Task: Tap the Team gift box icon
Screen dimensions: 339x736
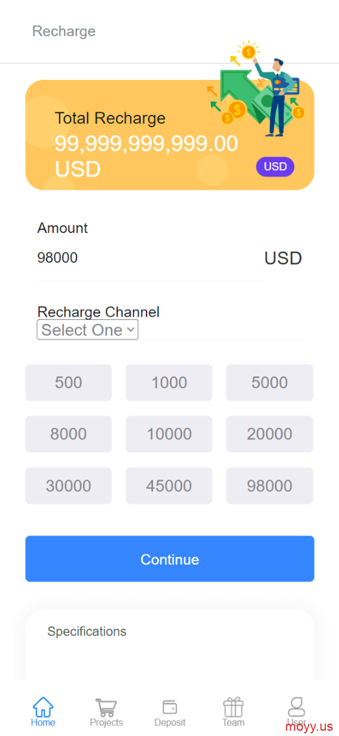Action: pos(233,707)
